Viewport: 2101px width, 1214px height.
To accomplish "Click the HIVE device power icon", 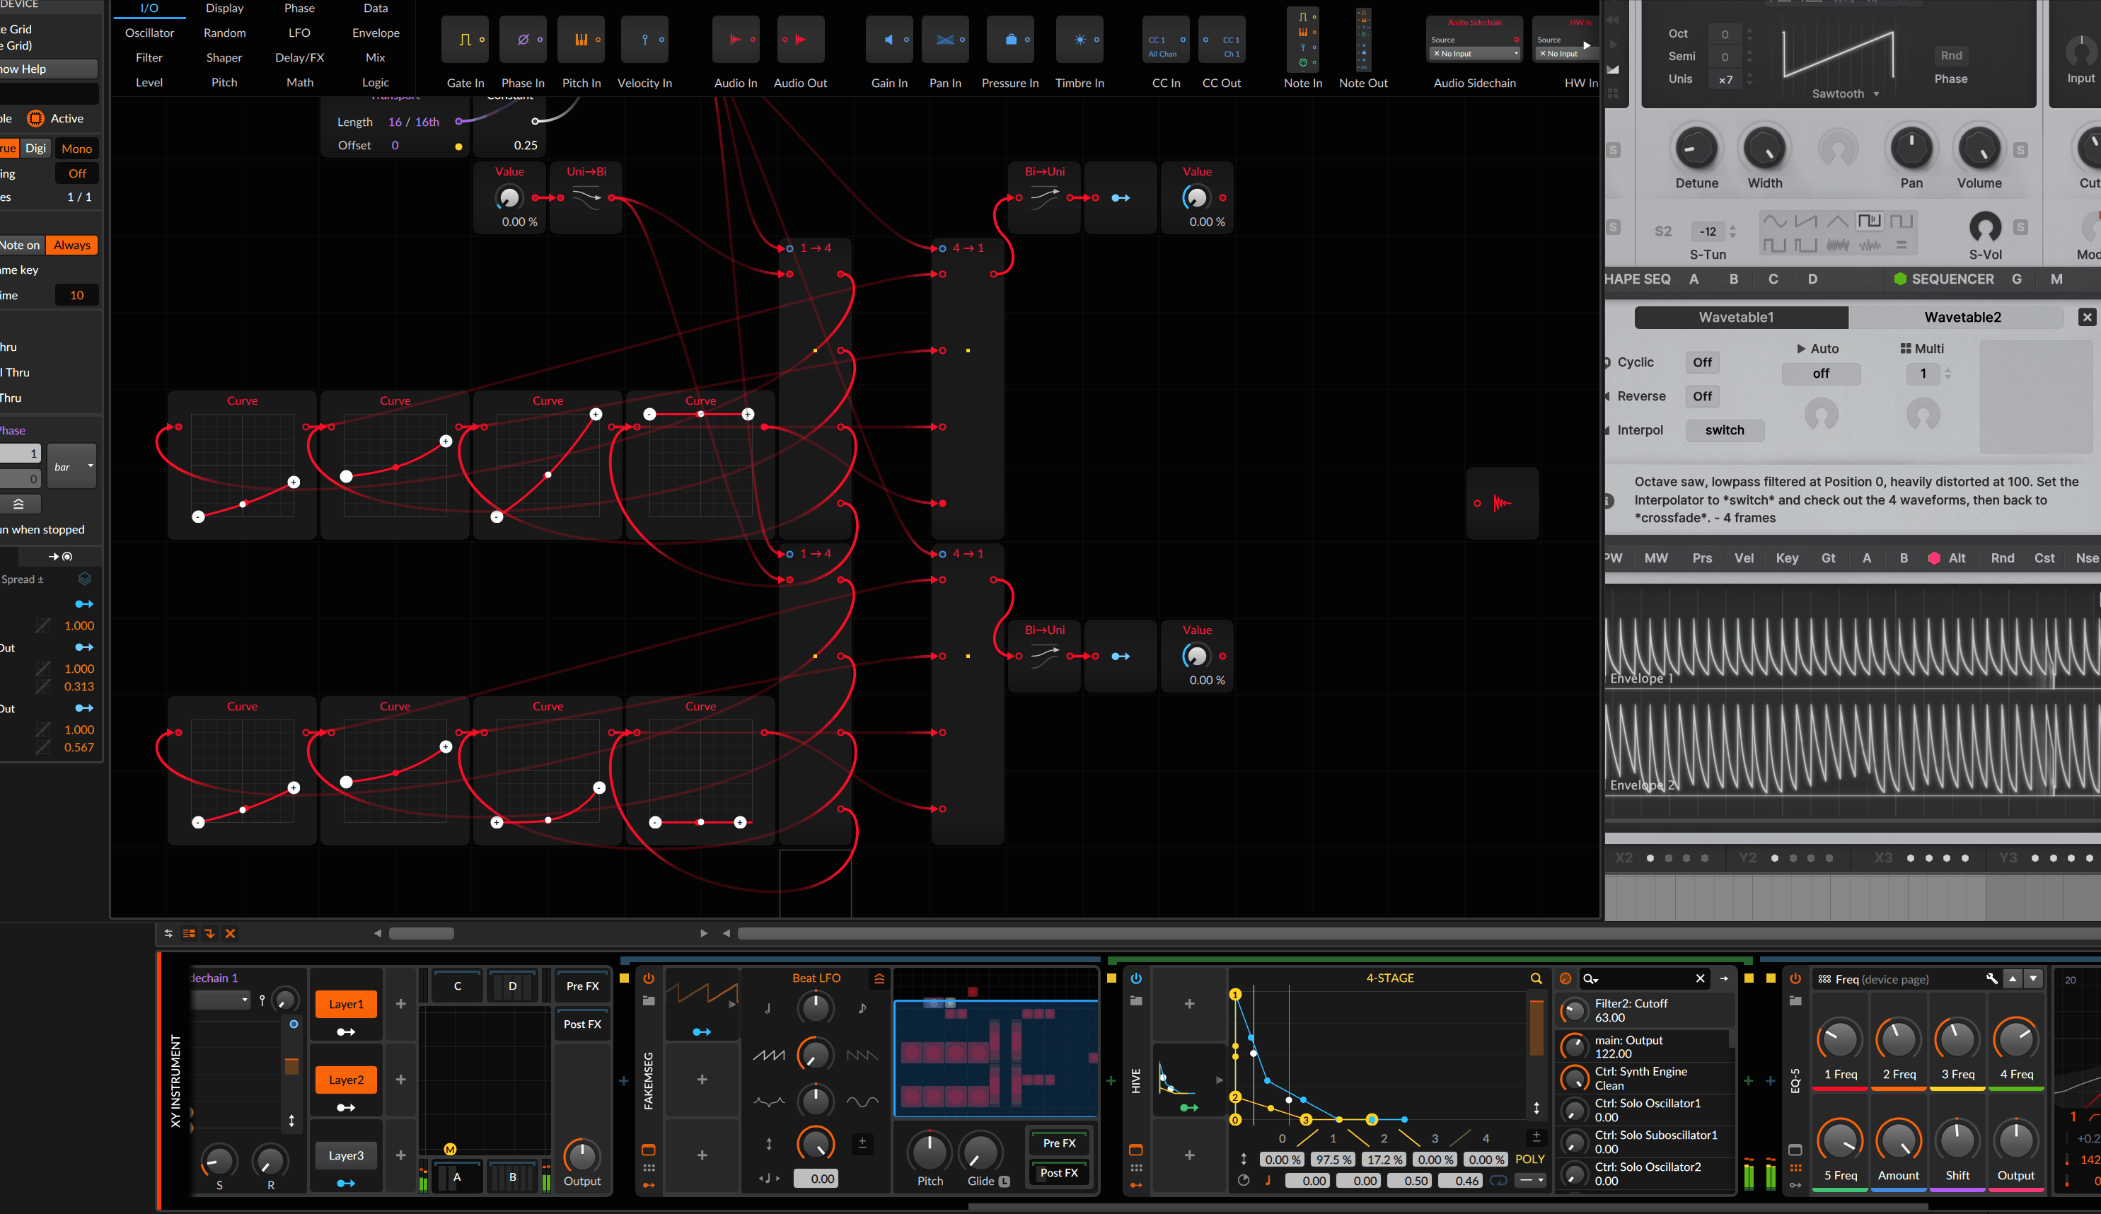I will pos(1135,978).
